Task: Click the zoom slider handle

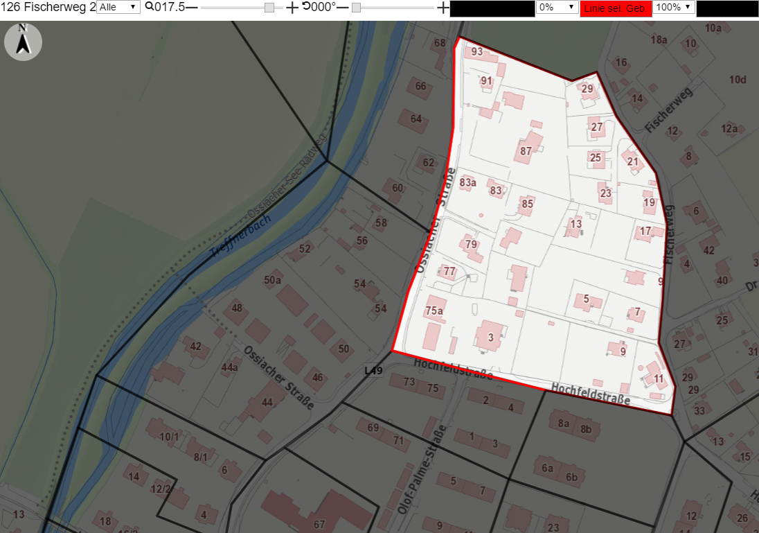Action: 269,7
